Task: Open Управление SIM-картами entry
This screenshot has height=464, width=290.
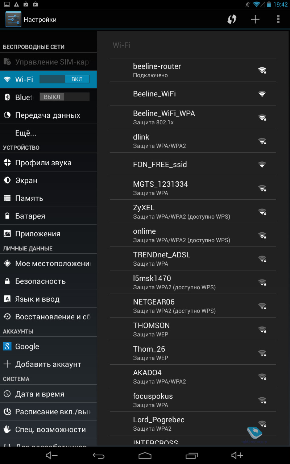Action: coord(48,62)
